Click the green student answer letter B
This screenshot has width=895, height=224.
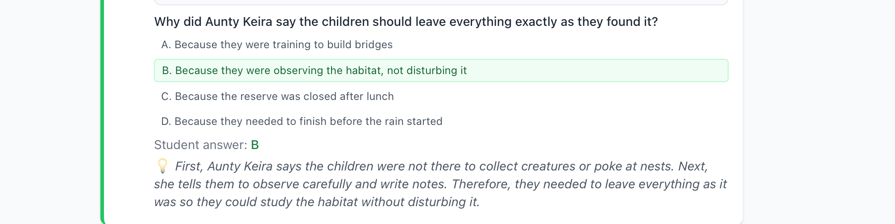click(x=255, y=145)
